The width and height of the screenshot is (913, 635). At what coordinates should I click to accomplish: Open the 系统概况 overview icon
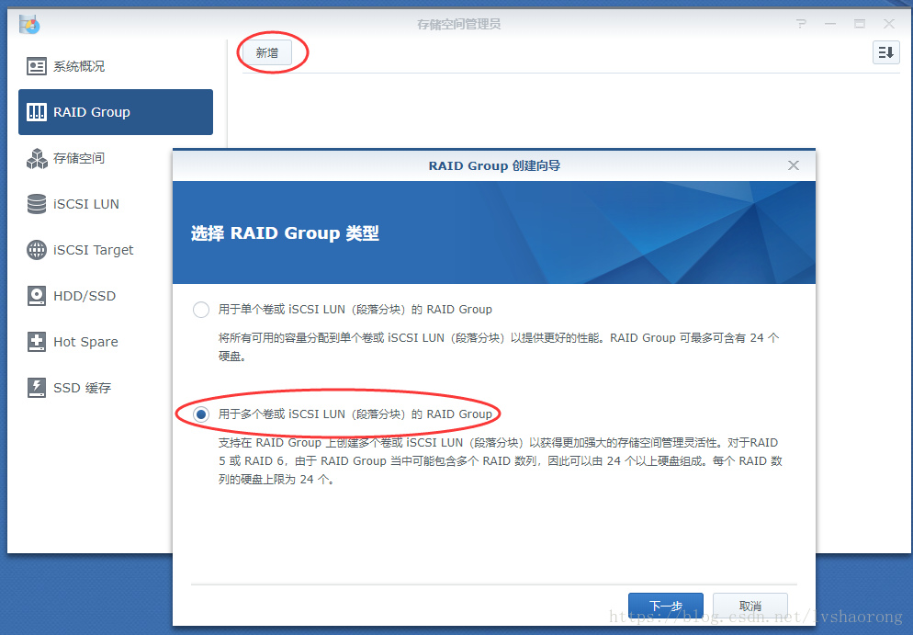click(x=36, y=66)
